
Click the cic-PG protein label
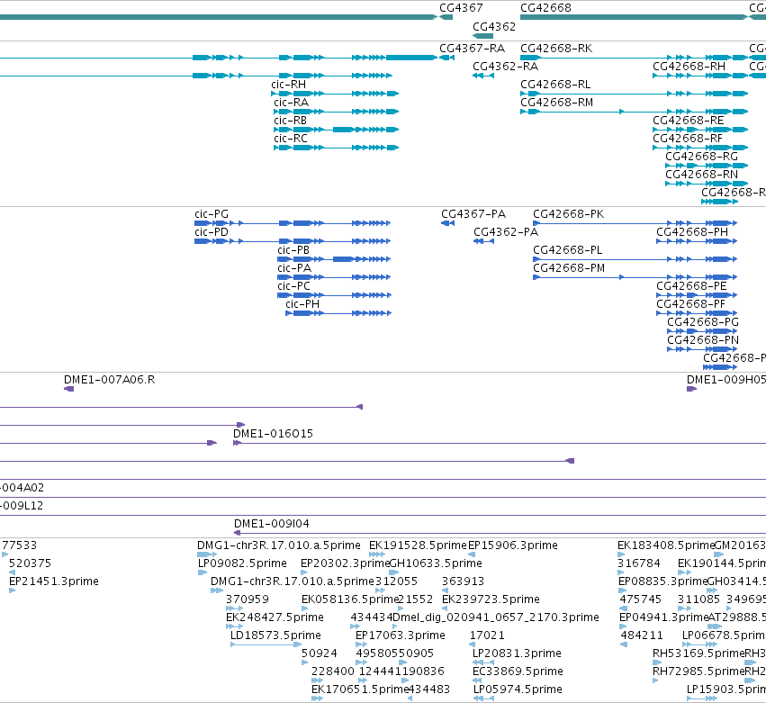tap(212, 214)
